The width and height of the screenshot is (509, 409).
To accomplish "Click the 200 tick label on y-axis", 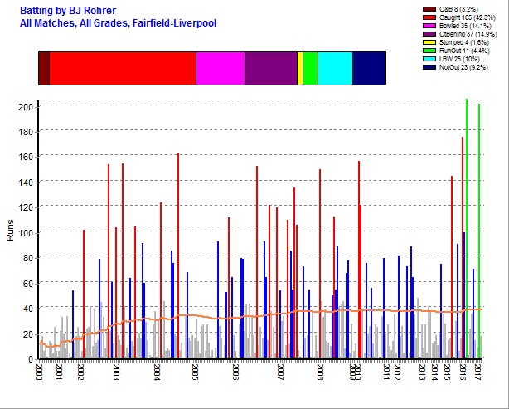I will [x=25, y=107].
